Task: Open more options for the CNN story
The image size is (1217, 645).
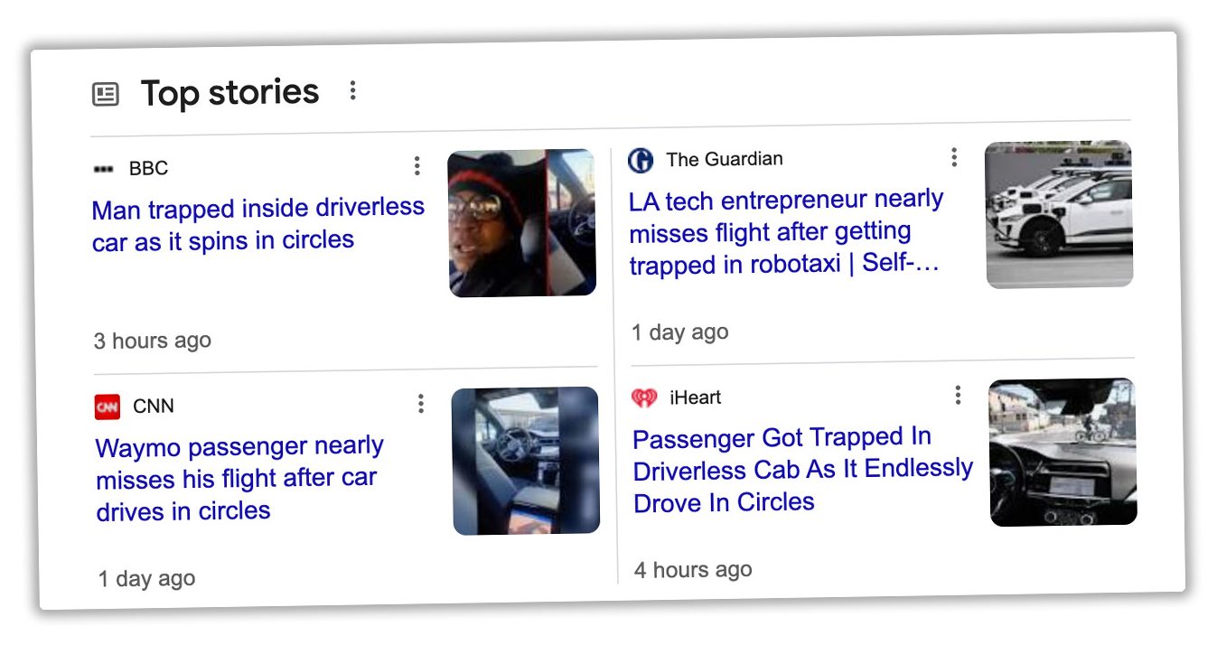Action: [x=420, y=404]
